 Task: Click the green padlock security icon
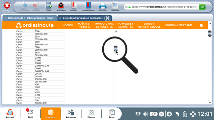pos(129,7)
